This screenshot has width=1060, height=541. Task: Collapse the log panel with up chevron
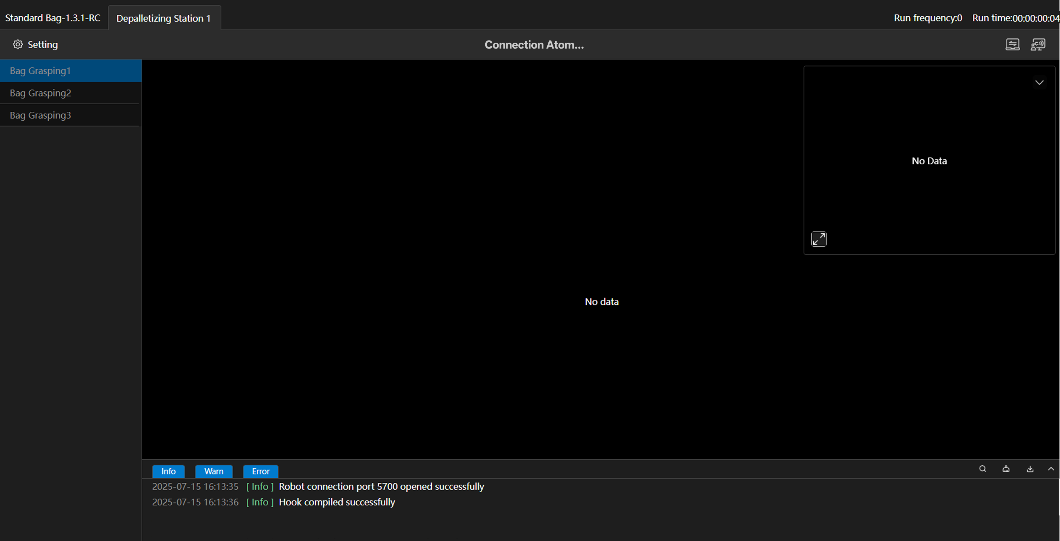(x=1051, y=469)
